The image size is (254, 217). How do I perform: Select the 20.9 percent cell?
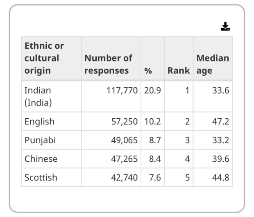[152, 90]
